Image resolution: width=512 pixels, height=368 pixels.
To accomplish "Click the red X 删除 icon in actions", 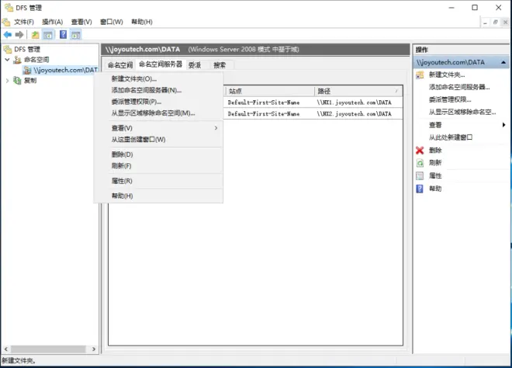I will (x=420, y=151).
